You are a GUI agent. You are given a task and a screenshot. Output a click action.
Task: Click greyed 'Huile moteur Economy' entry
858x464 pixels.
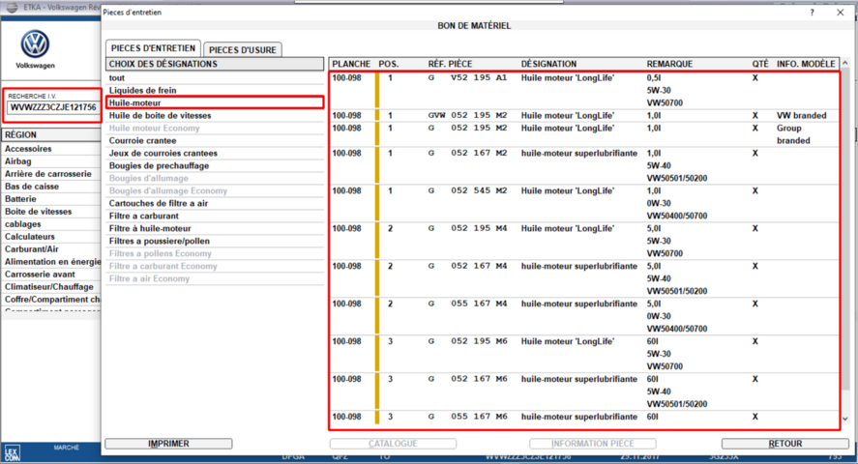pyautogui.click(x=215, y=128)
